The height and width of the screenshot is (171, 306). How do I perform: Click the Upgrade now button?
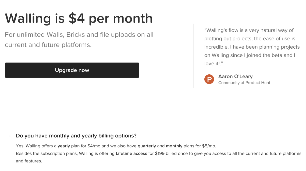(x=72, y=70)
